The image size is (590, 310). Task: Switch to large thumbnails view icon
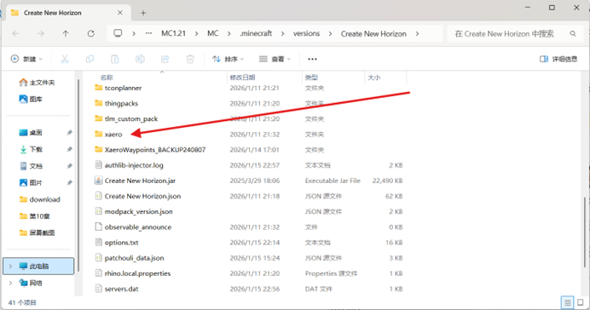[x=581, y=302]
